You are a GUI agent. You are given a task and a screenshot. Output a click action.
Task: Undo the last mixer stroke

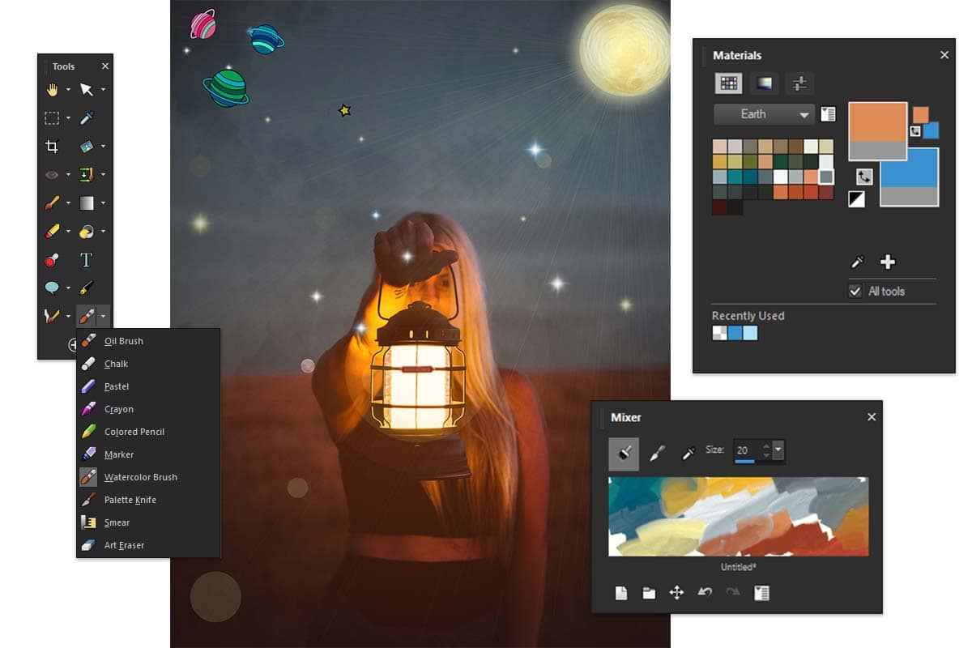703,592
